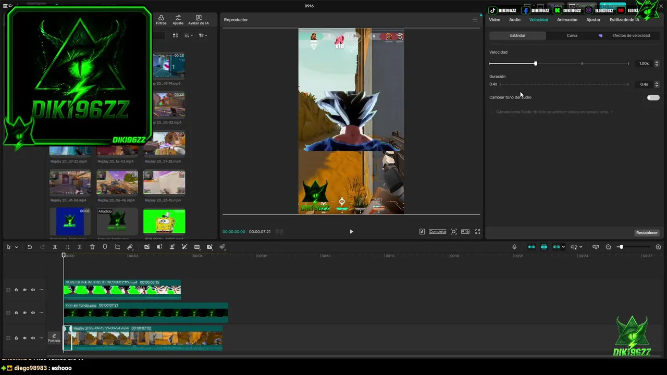
Task: Open the Ajuste media panel
Action: tap(178, 20)
